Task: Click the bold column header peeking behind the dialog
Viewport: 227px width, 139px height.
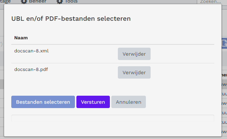Action: [224, 75]
